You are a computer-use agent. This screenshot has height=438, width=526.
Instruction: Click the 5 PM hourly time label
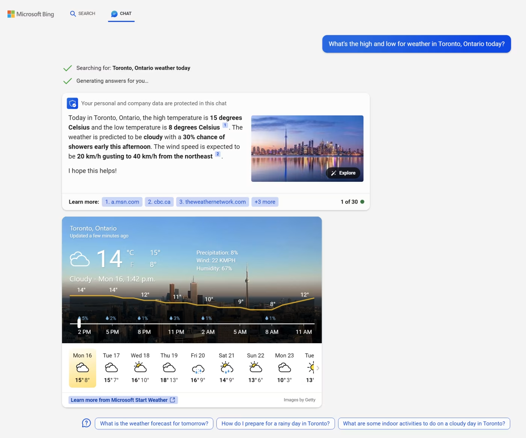click(112, 332)
